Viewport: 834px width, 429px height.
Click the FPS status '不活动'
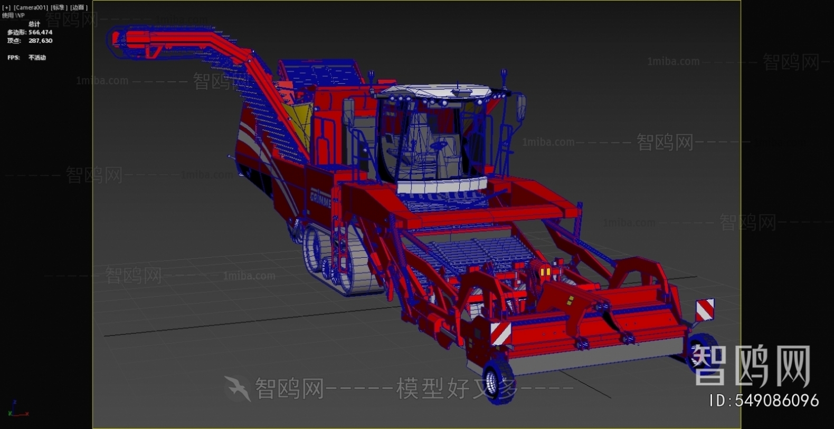click(37, 57)
